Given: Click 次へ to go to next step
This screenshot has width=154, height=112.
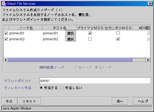Looking at the screenshot, I should click(120, 101).
